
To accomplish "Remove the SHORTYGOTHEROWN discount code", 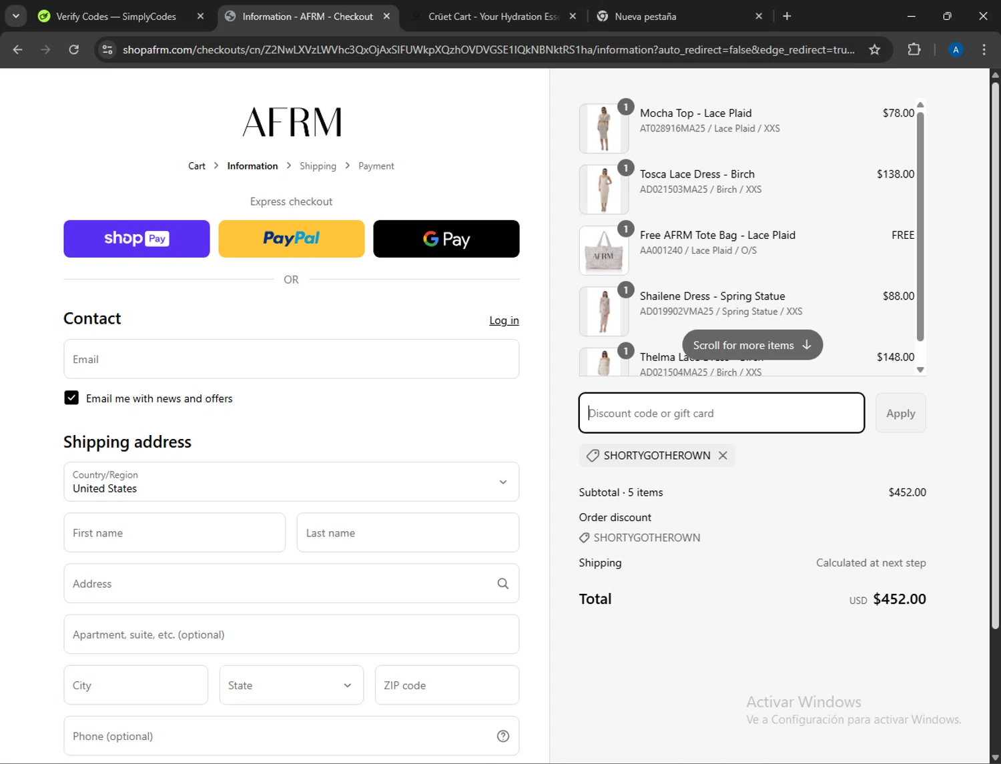I will (723, 456).
